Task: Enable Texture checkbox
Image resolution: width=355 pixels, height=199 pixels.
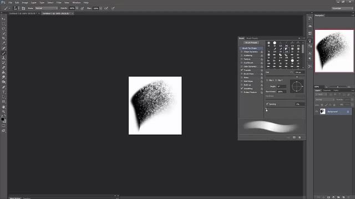Action: (242, 59)
